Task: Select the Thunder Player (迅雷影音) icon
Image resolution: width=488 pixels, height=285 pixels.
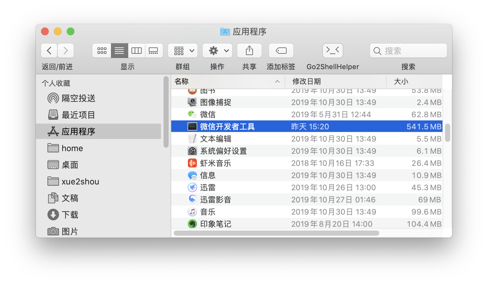Action: click(x=192, y=199)
